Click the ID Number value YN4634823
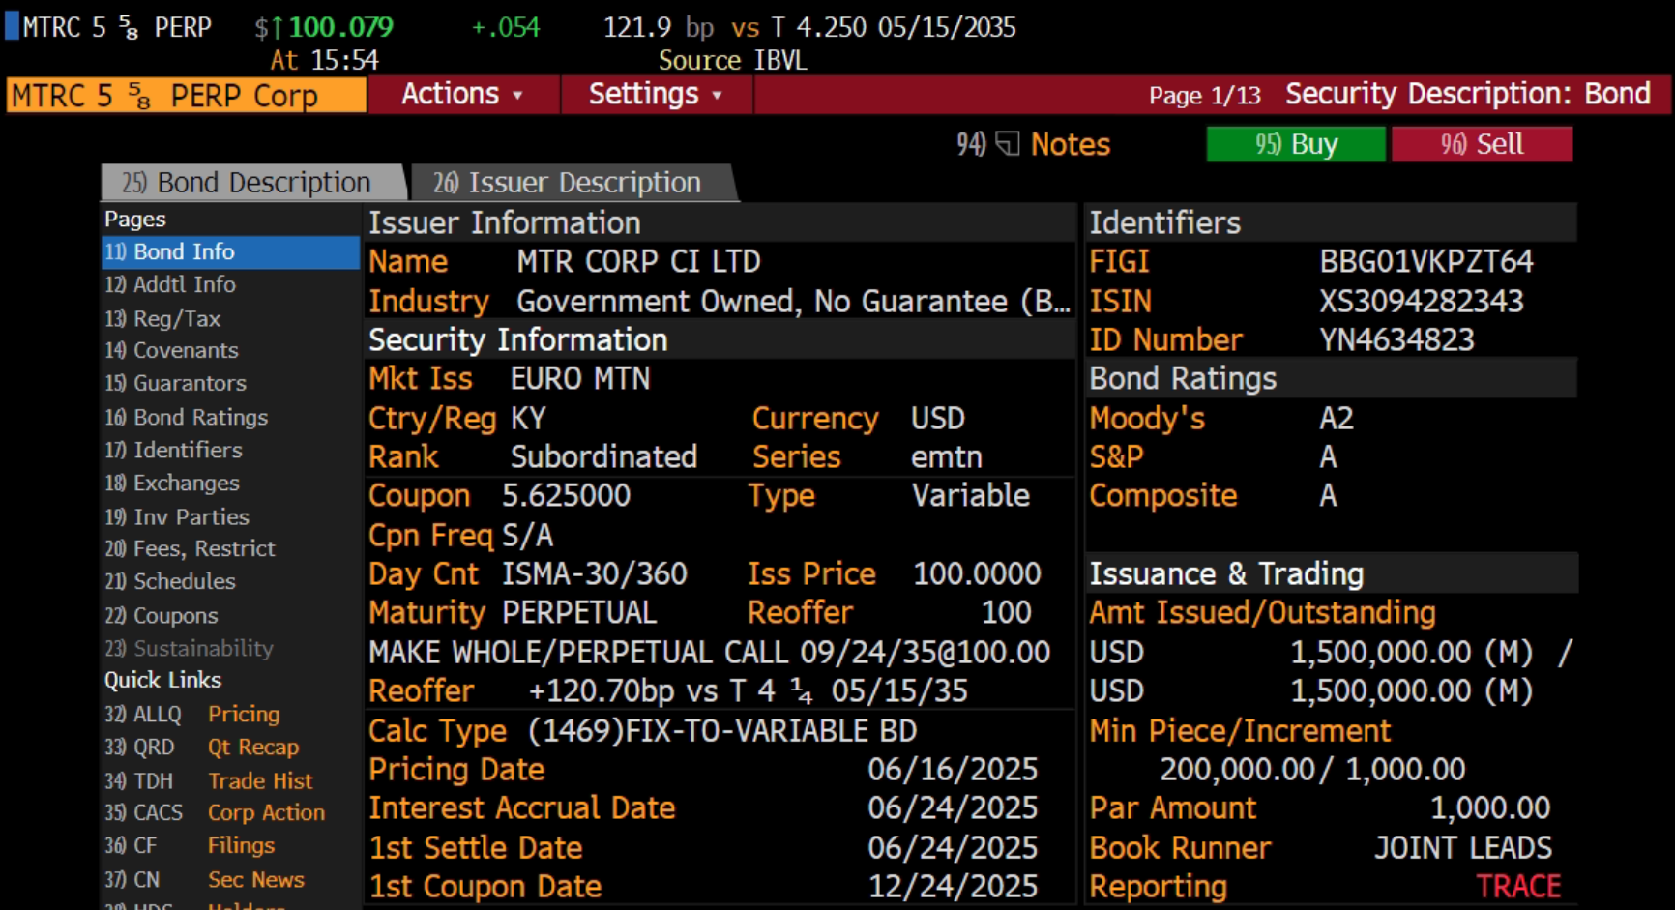Viewport: 1675px width, 910px height. tap(1397, 340)
